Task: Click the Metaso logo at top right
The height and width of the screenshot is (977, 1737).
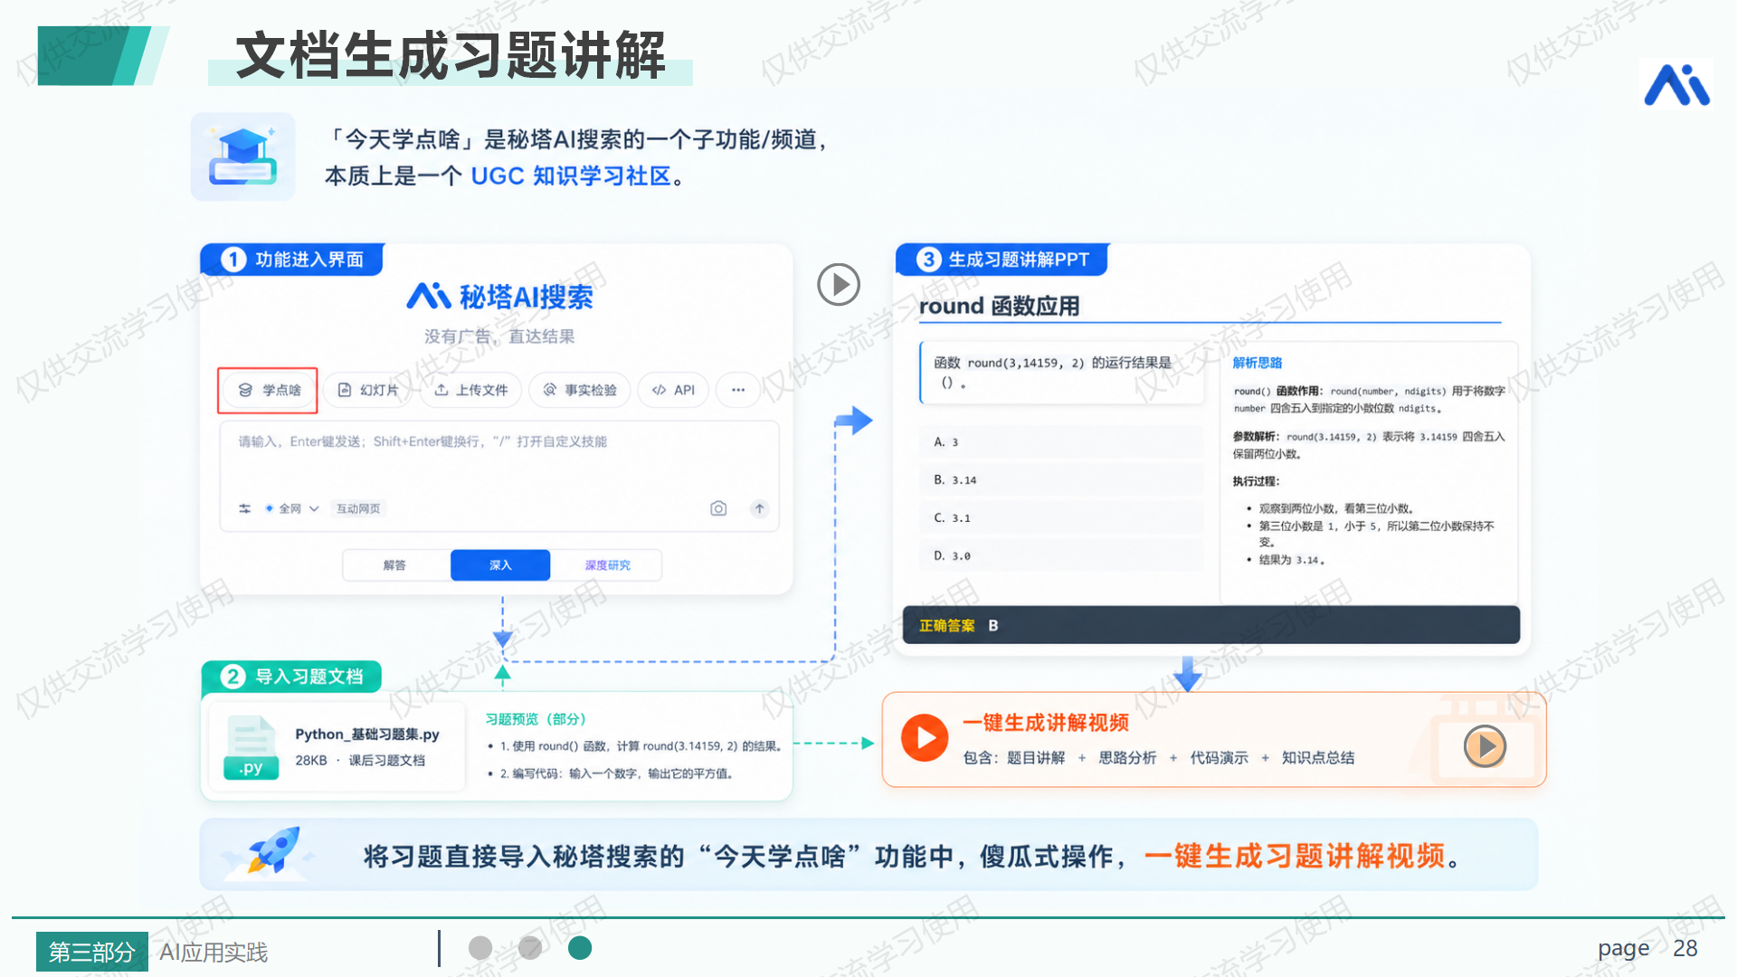Action: 1676,85
